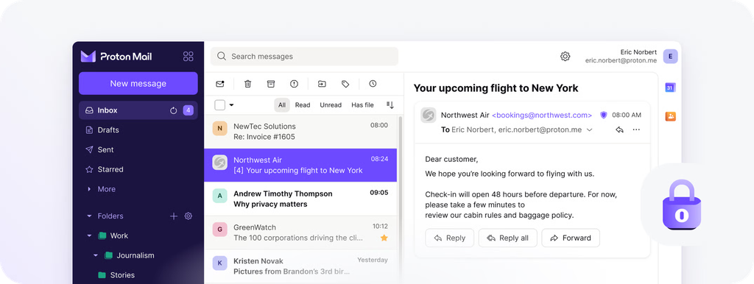Snooze the message with the clock icon
Viewport: 754px width, 284px height.
(373, 84)
